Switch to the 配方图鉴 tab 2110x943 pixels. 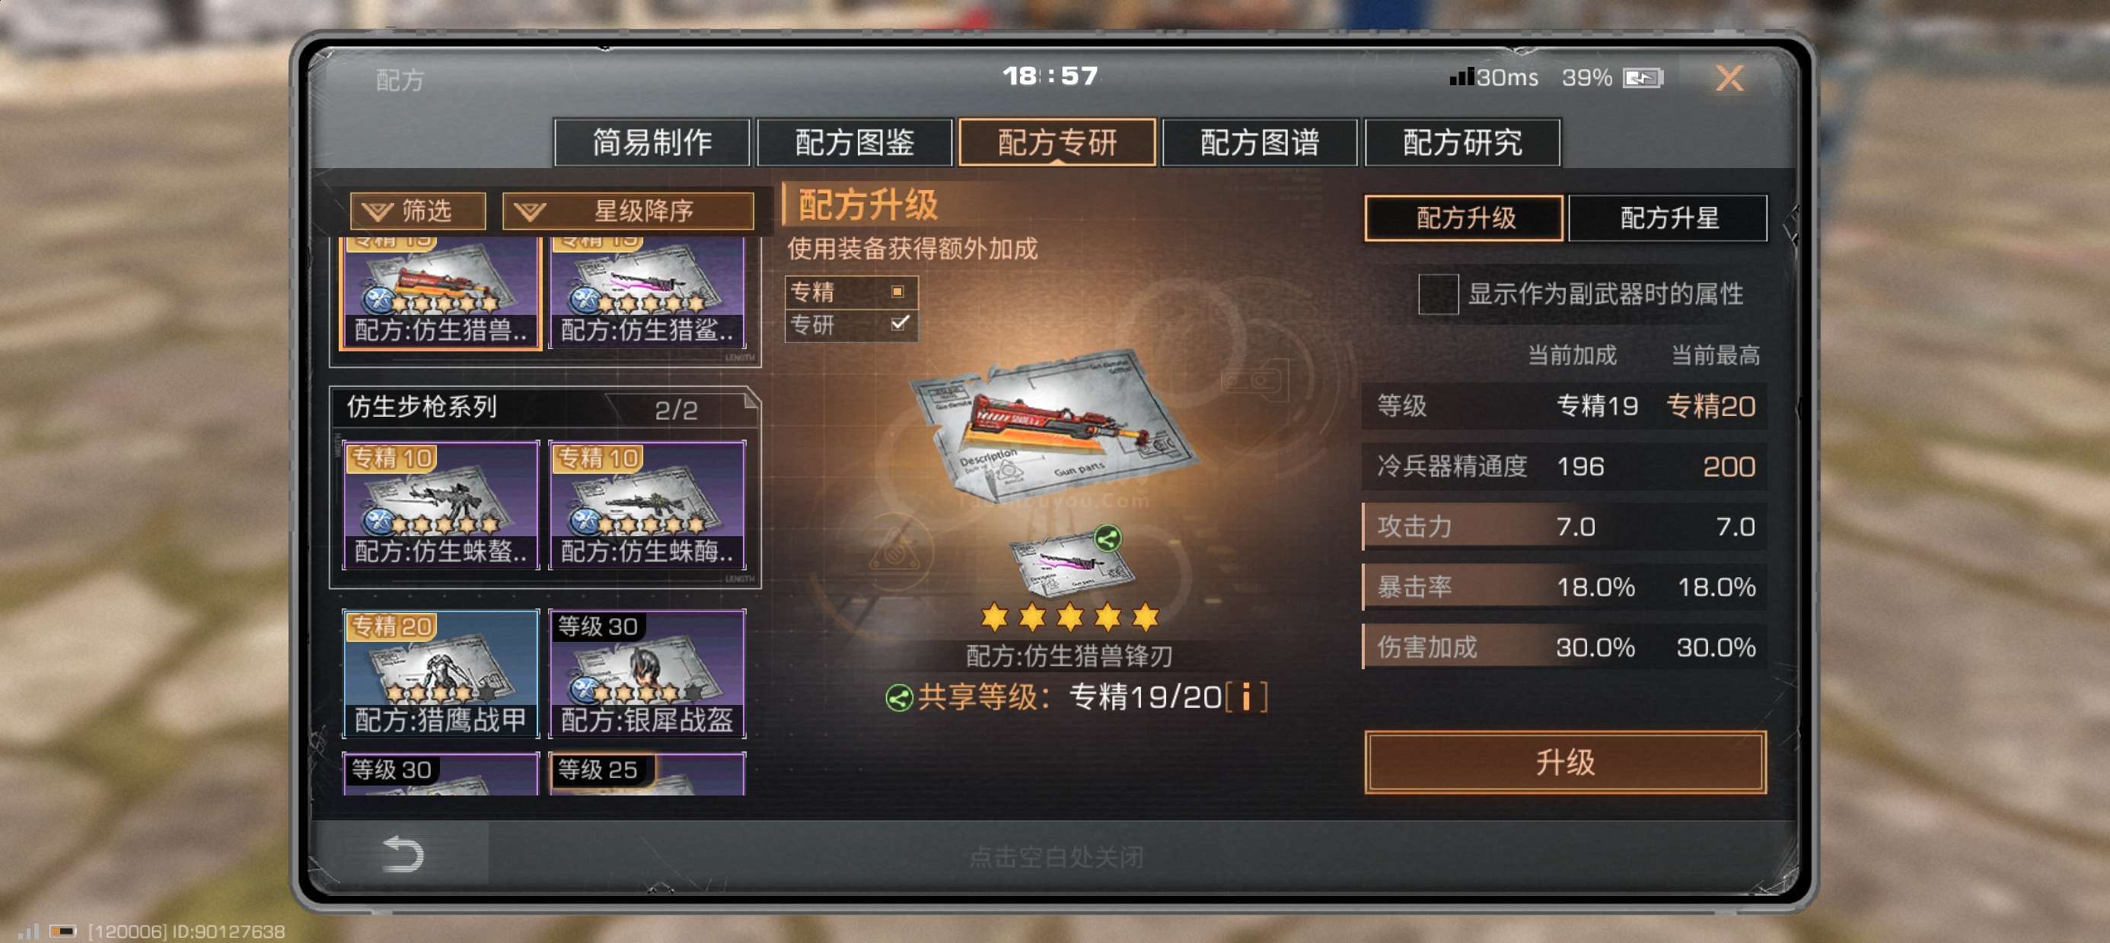pos(854,142)
